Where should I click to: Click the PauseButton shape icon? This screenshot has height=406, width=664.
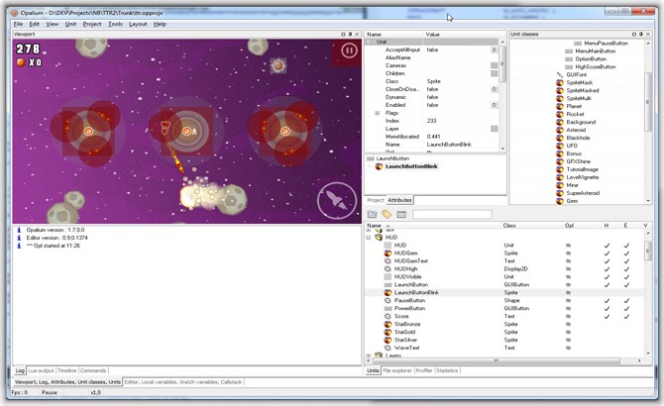coord(387,300)
